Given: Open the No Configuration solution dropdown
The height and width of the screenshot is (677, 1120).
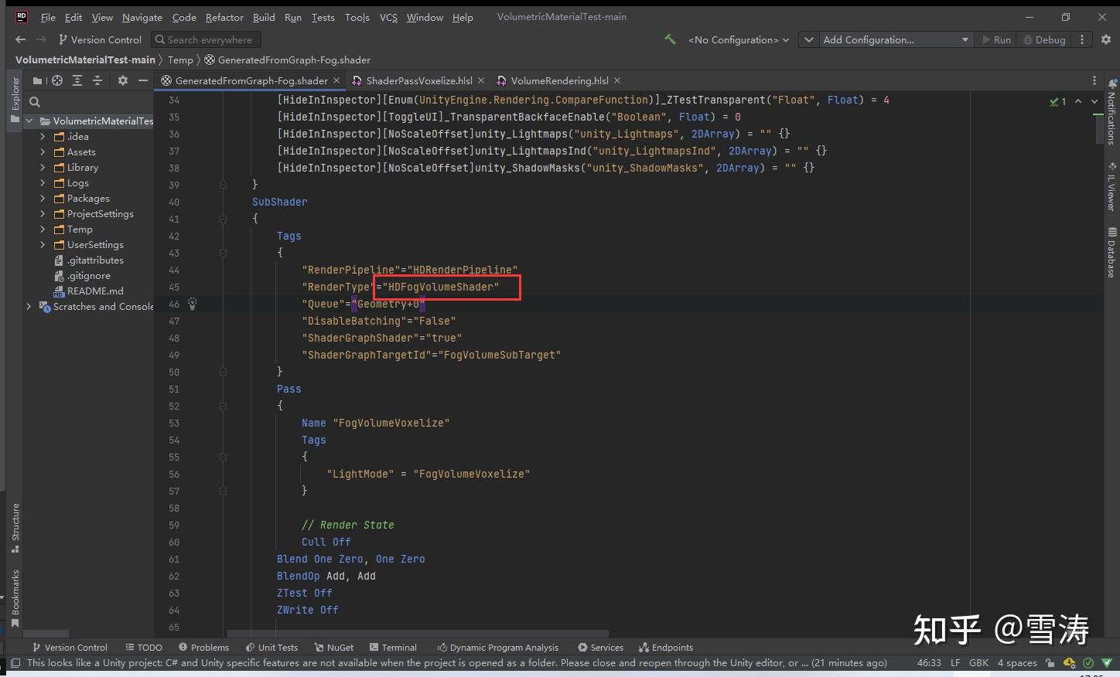Looking at the screenshot, I should [x=739, y=39].
